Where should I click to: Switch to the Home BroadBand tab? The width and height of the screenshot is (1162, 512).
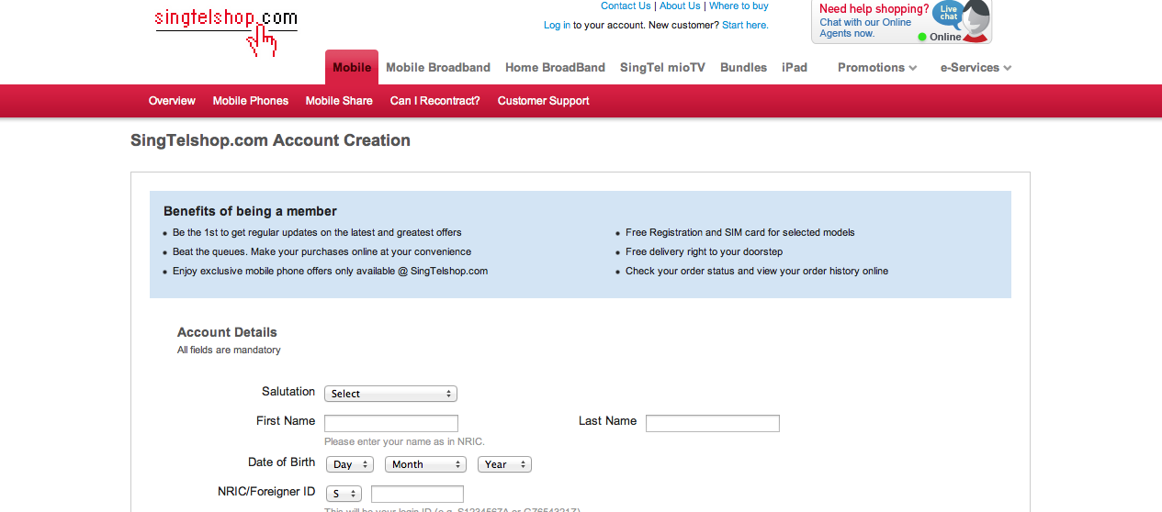coord(555,67)
